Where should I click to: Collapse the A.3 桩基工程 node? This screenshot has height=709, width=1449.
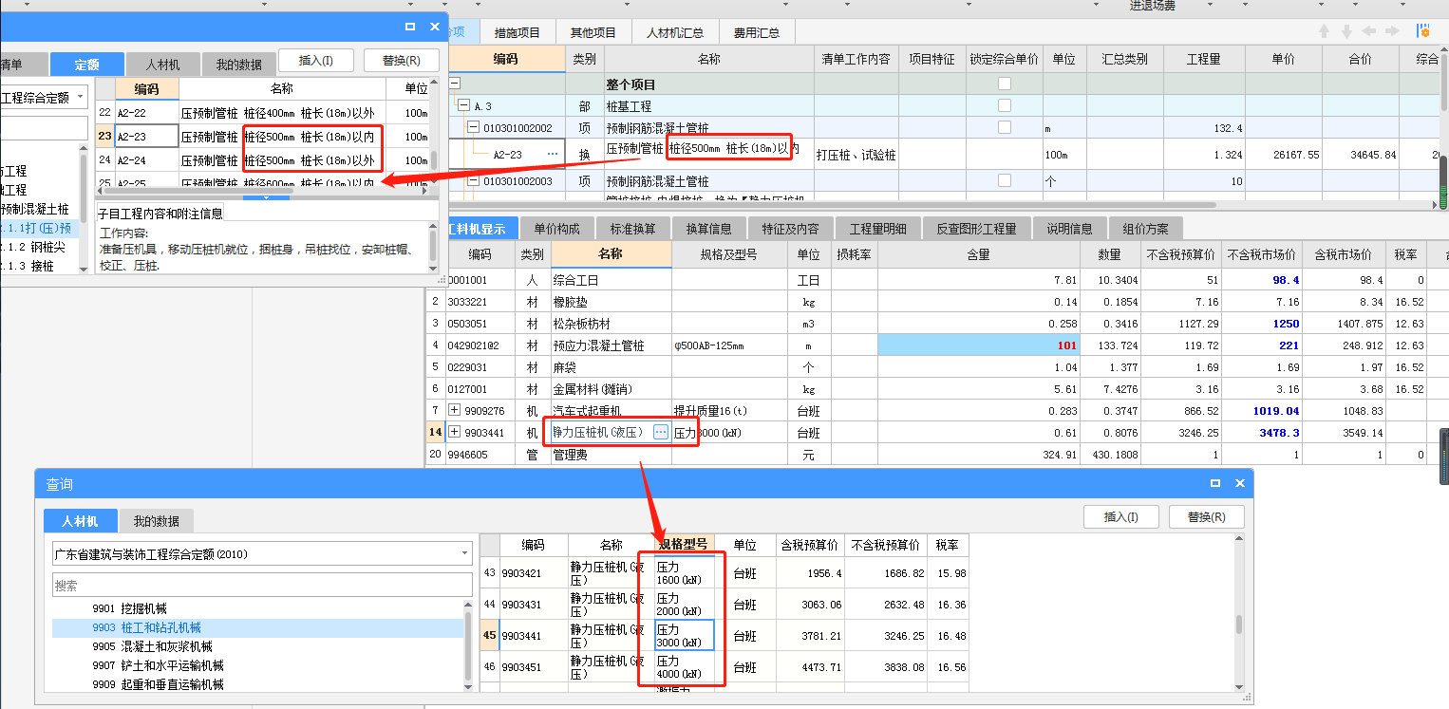[x=463, y=105]
